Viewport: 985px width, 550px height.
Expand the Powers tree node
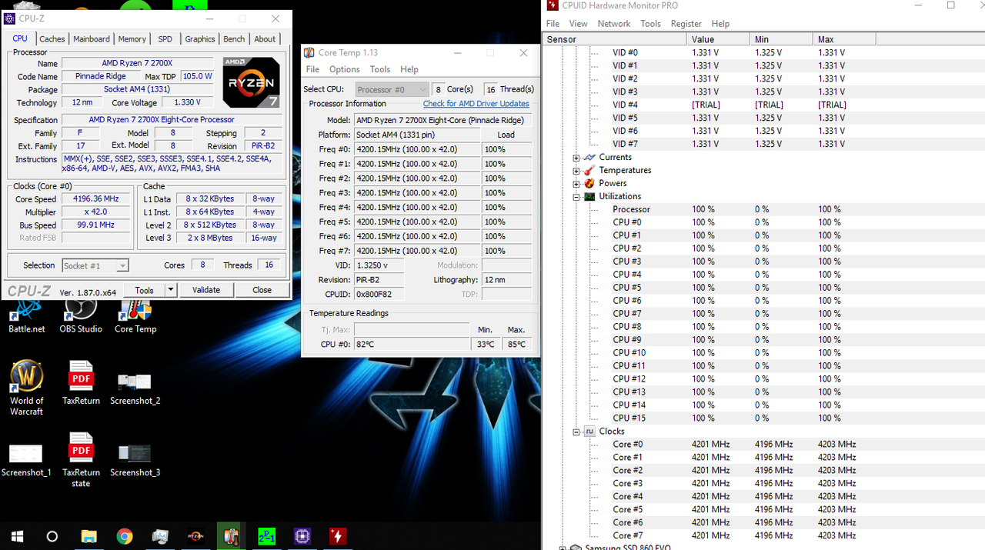point(576,184)
